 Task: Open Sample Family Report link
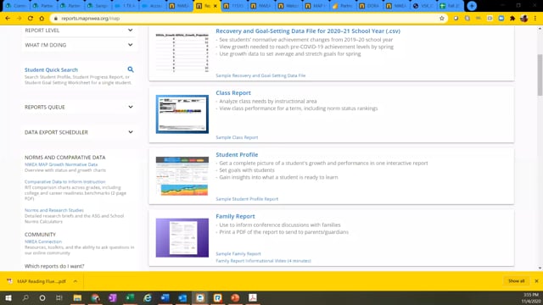(x=238, y=253)
